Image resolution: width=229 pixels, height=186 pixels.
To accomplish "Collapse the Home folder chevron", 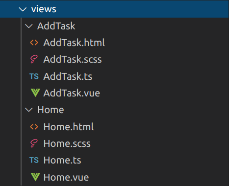I will point(29,110).
